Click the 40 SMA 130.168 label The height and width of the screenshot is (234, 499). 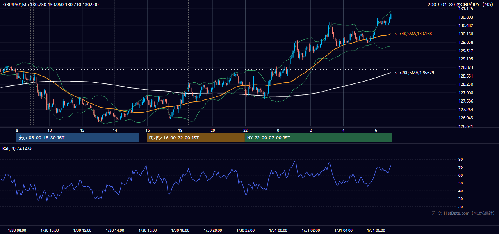(x=413, y=34)
